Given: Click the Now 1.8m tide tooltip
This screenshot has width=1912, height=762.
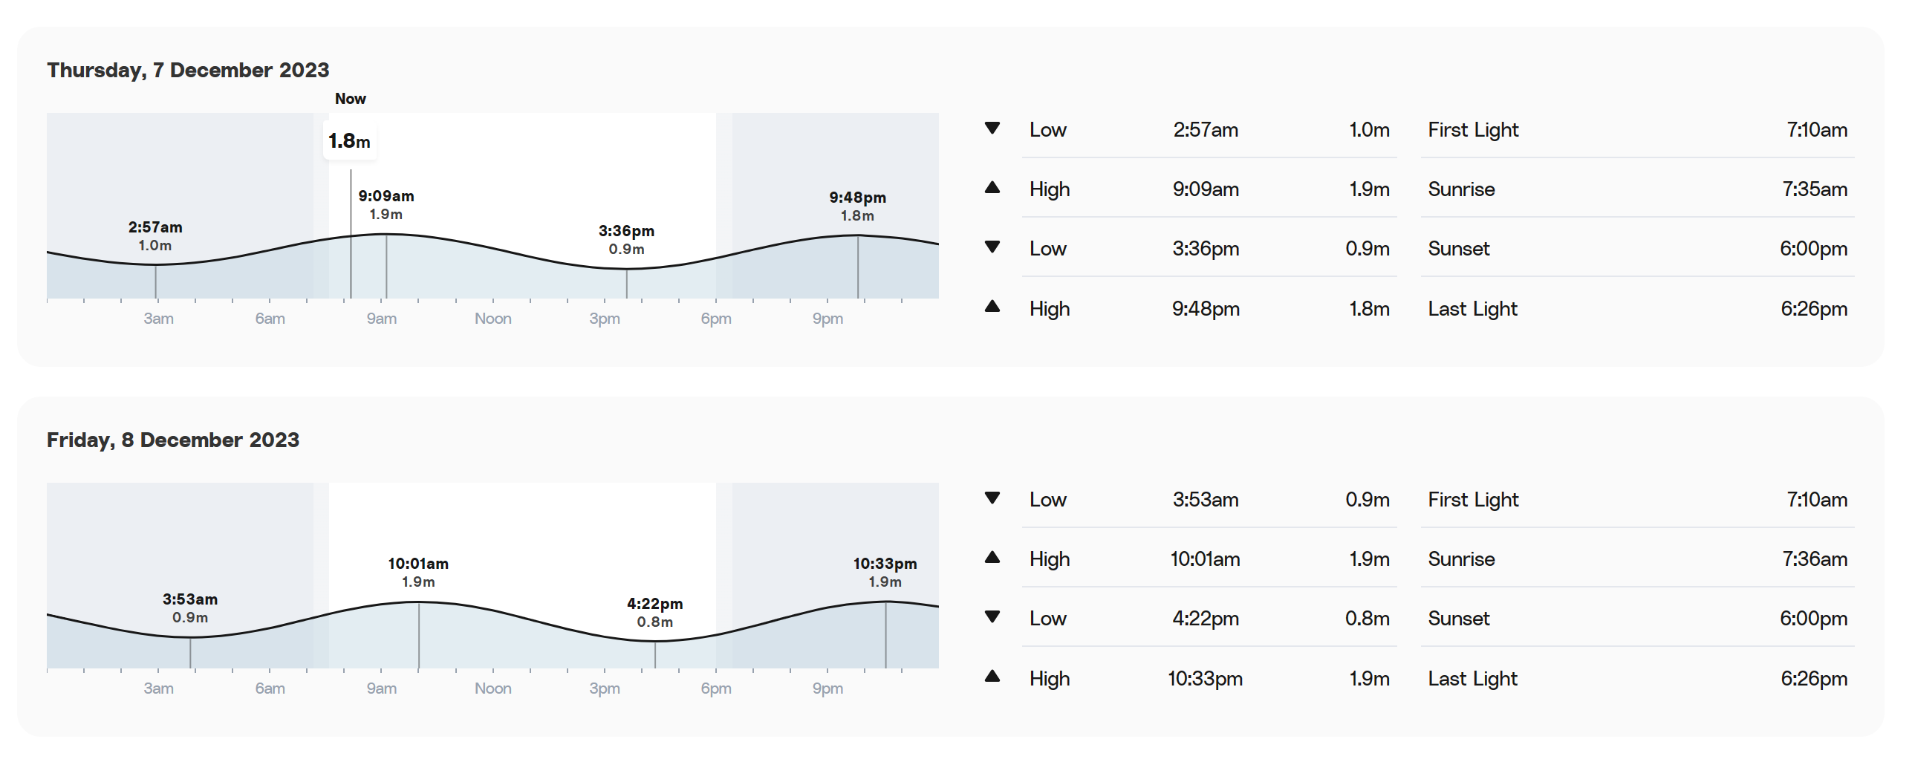Looking at the screenshot, I should [350, 140].
